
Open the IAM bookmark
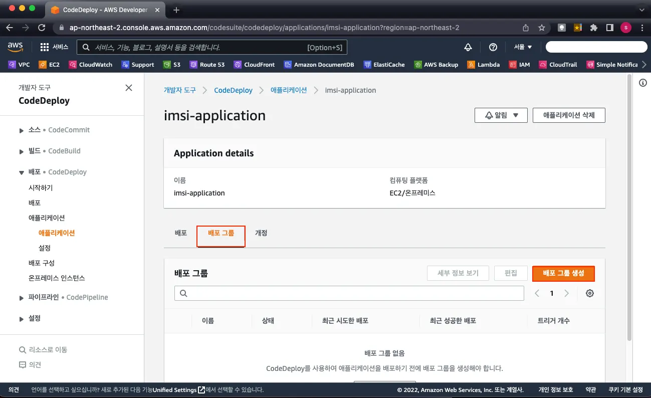520,65
